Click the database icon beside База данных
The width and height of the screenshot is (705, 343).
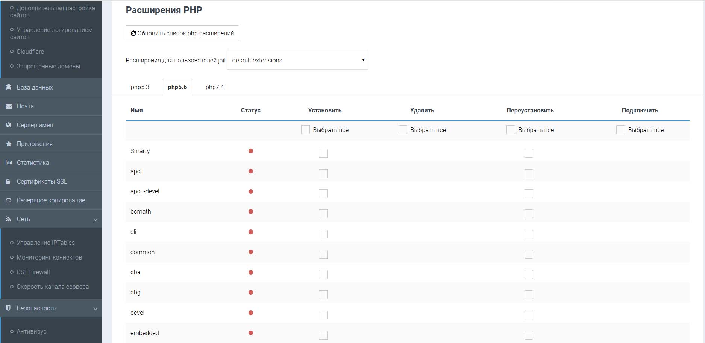[9, 87]
